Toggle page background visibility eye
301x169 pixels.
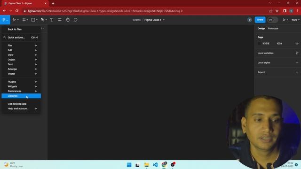point(297,44)
